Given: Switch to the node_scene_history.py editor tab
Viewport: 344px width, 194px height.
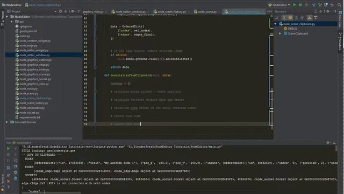Looking at the screenshot, I should (x=171, y=12).
